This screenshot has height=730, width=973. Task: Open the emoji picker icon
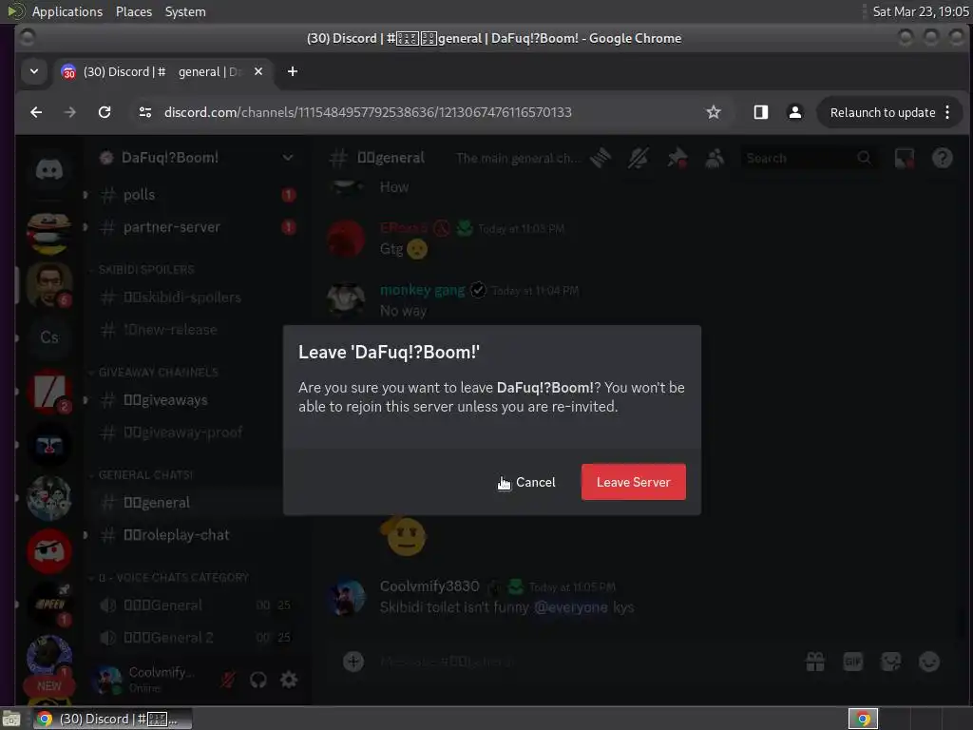pyautogui.click(x=929, y=662)
